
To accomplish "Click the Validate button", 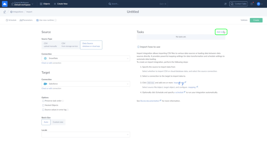I will click(244, 20).
